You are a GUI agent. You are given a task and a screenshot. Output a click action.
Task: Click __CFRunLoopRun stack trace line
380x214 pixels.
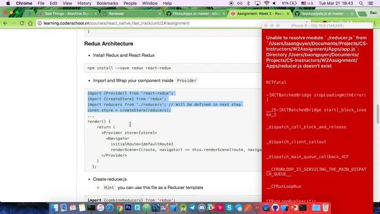pyautogui.click(x=284, y=186)
